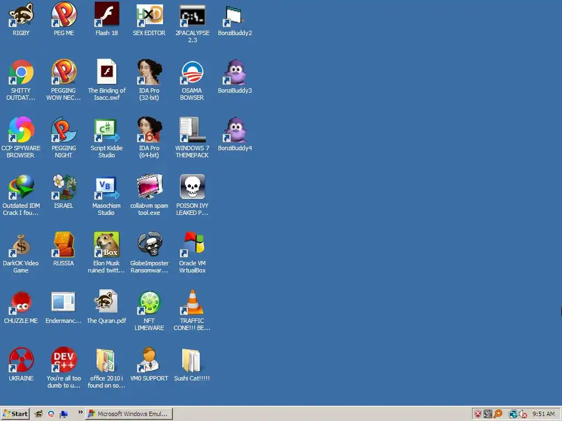Open the Sandboxie icon labeled Elon Musk
The image size is (562, 421).
click(x=106, y=244)
